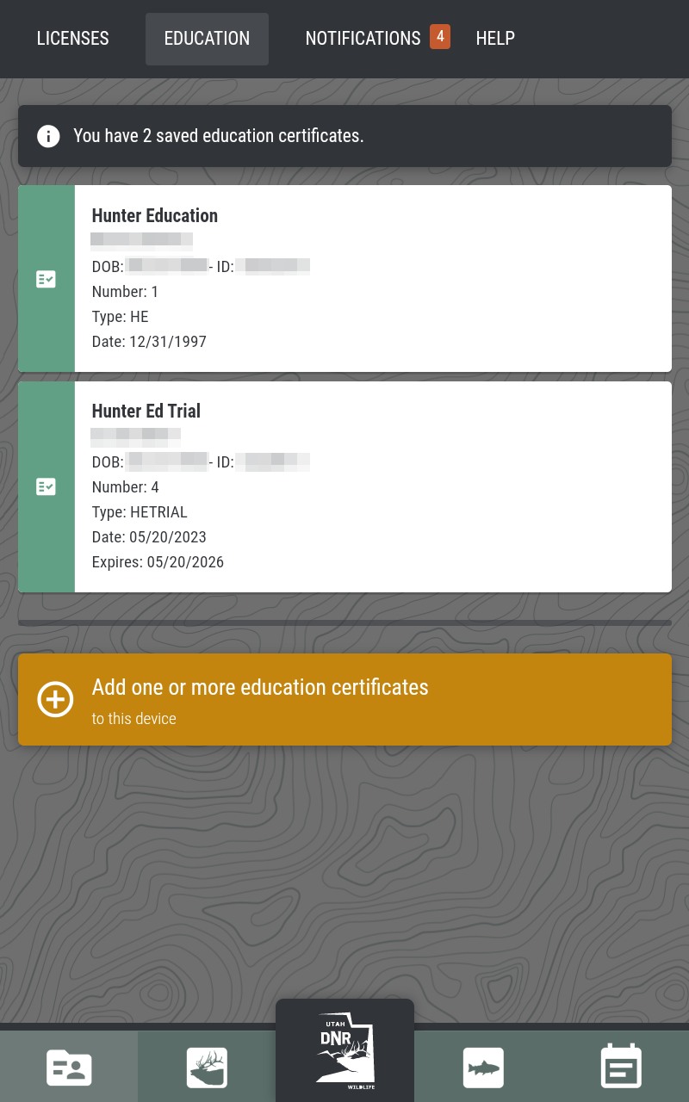Tap the info icon in the saved certificates banner
Screen dimensions: 689x1102
tap(49, 136)
